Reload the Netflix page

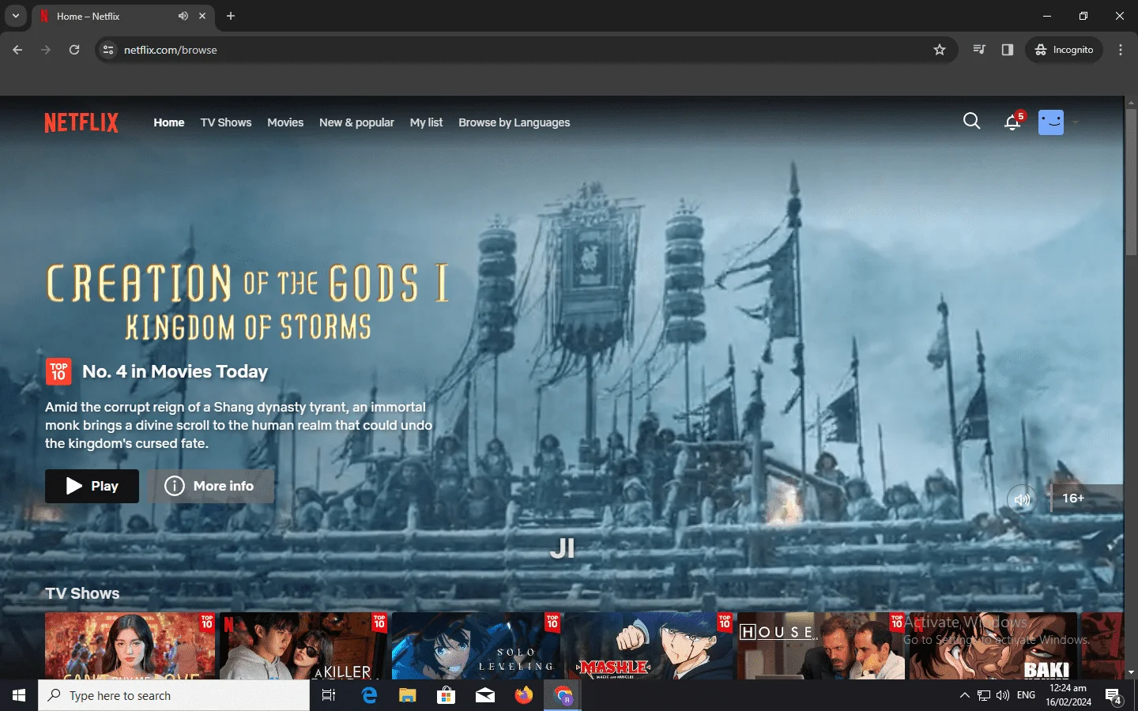coord(74,50)
